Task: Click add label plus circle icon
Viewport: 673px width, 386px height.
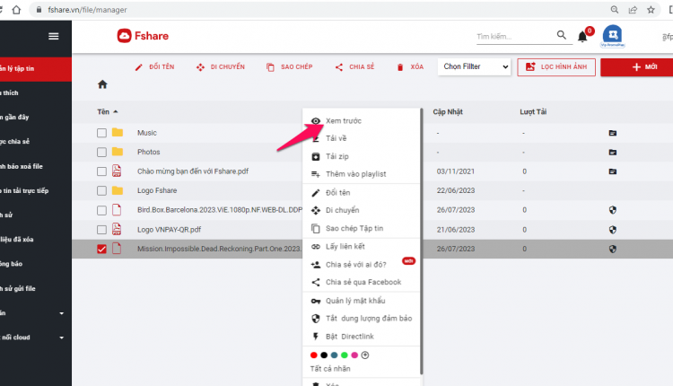Action: [365, 355]
